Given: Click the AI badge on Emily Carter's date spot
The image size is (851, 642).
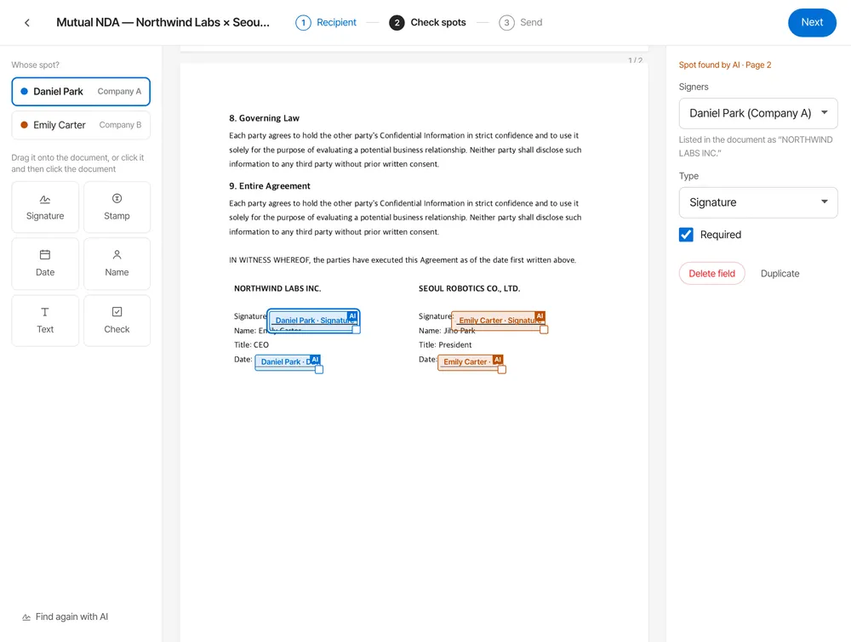Looking at the screenshot, I should coord(498,359).
